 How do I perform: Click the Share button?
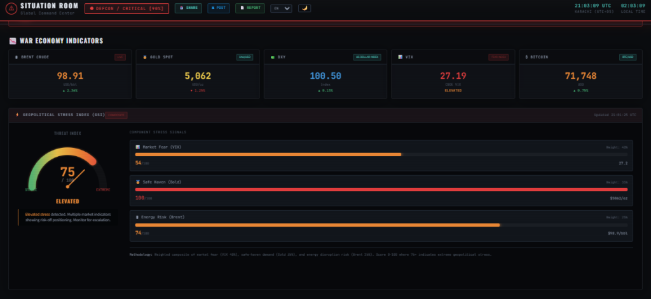[188, 8]
